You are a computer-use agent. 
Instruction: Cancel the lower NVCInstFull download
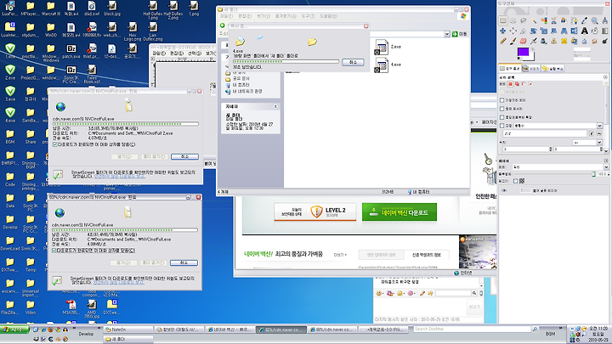point(184,262)
